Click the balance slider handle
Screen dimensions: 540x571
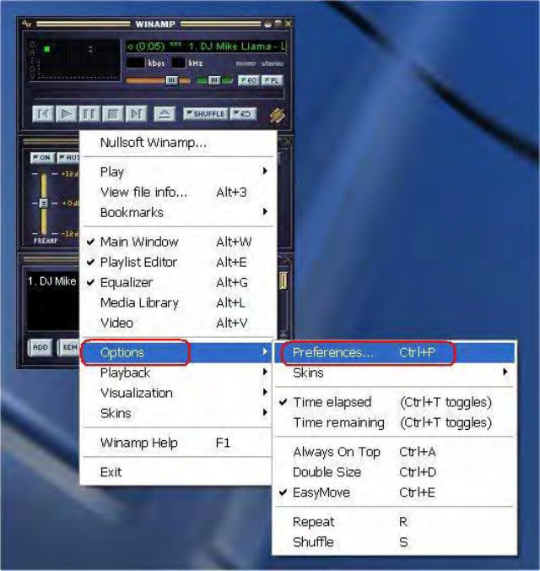214,80
